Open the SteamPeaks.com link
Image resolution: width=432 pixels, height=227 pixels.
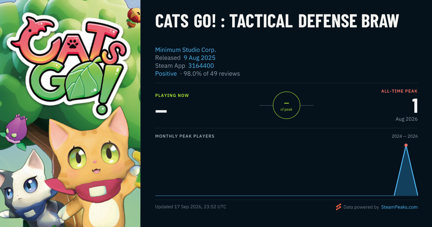click(x=399, y=207)
